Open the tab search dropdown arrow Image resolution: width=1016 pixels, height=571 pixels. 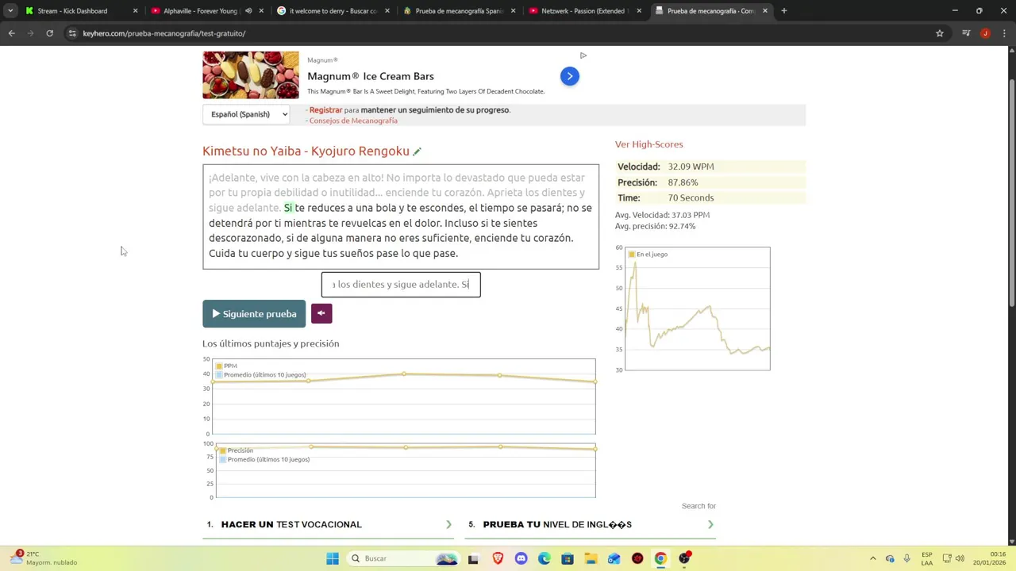point(10,11)
